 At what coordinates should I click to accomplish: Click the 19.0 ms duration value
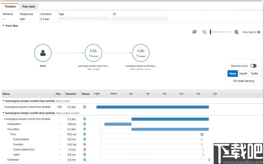[71, 145]
